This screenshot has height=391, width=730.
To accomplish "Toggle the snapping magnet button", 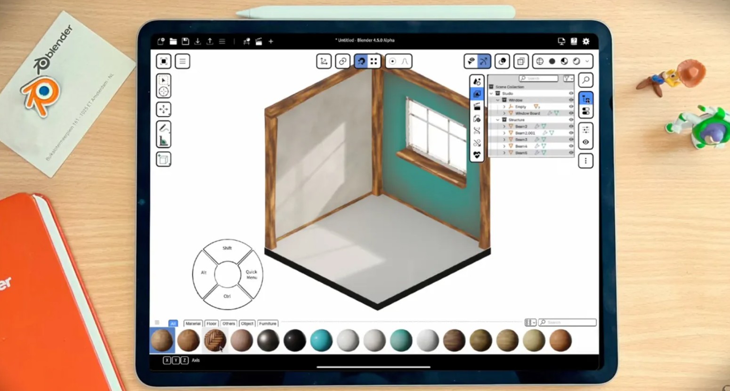I will [361, 61].
